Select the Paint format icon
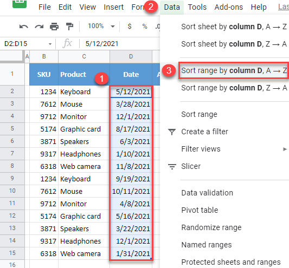 [x=69, y=27]
